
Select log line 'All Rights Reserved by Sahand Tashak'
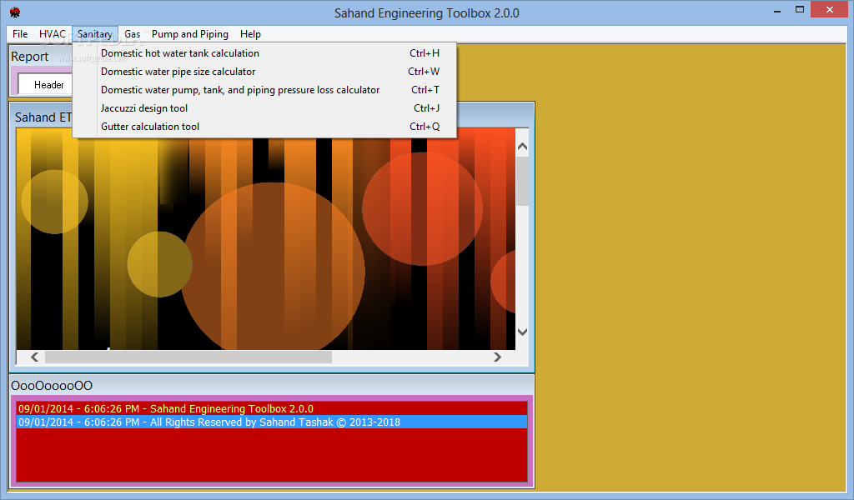[272, 422]
